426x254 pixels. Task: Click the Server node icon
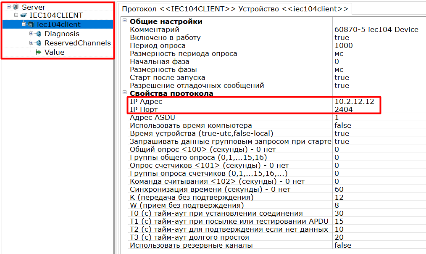[x=16, y=7]
